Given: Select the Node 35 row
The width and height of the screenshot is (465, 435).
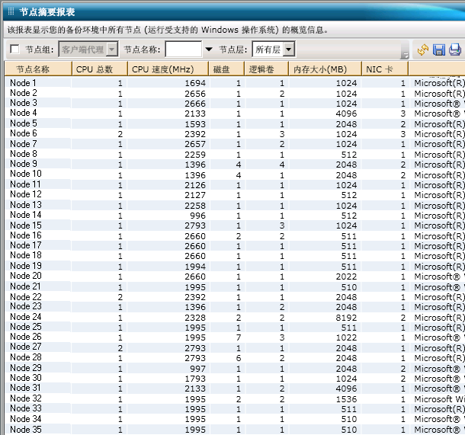Looking at the screenshot, I should (25, 429).
